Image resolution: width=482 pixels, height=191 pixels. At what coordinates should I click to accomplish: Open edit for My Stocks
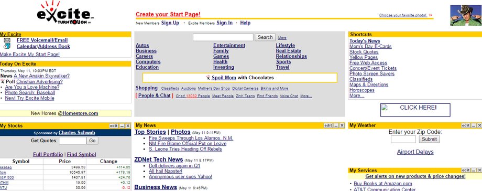click(x=114, y=126)
